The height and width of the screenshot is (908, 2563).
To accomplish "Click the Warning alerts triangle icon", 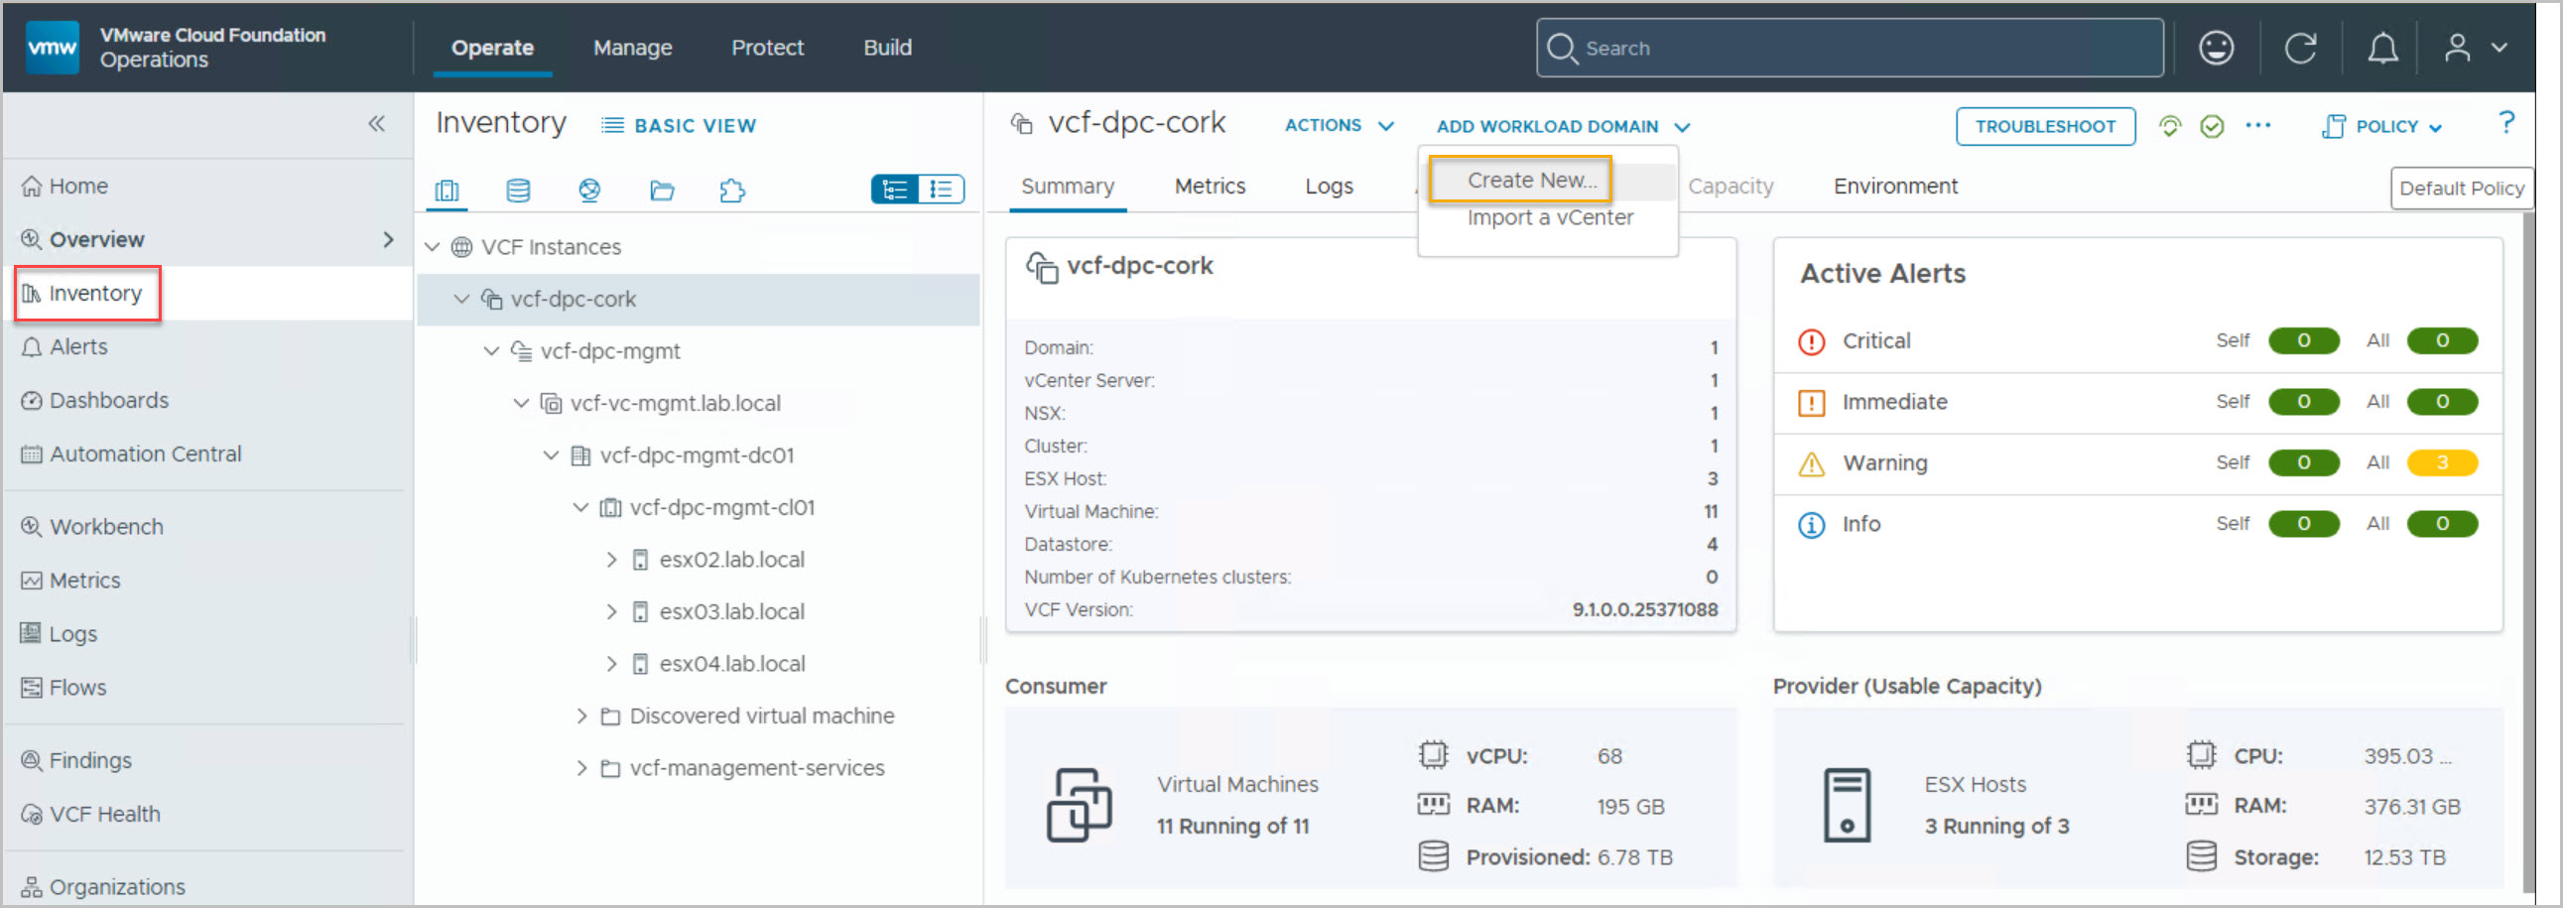I will click(1811, 463).
